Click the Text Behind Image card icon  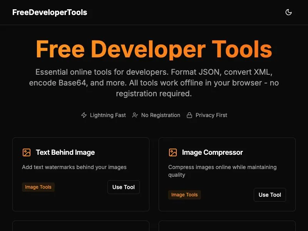click(27, 152)
